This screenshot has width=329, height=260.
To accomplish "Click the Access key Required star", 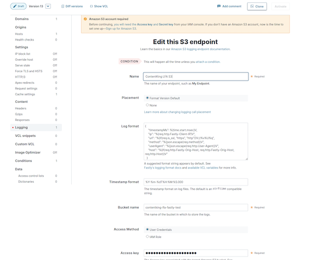I will click(x=252, y=253).
